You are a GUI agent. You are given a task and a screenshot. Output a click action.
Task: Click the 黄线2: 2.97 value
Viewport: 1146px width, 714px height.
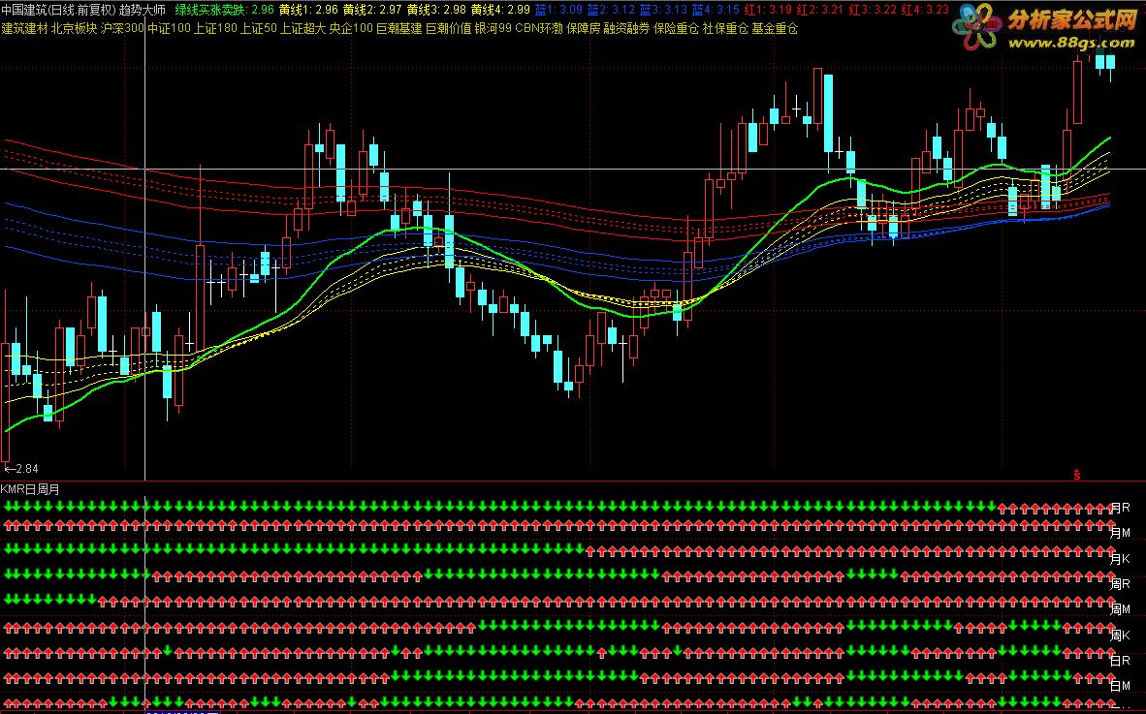coord(372,11)
